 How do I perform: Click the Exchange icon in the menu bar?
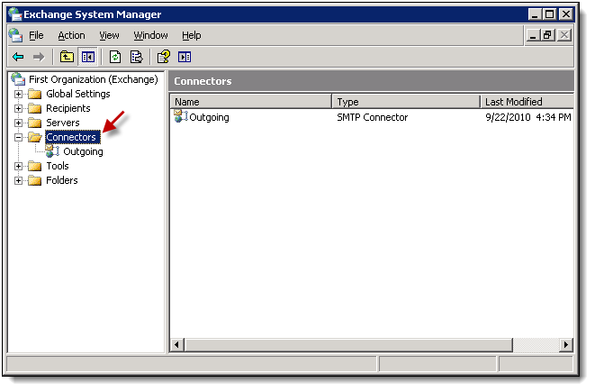[x=15, y=35]
